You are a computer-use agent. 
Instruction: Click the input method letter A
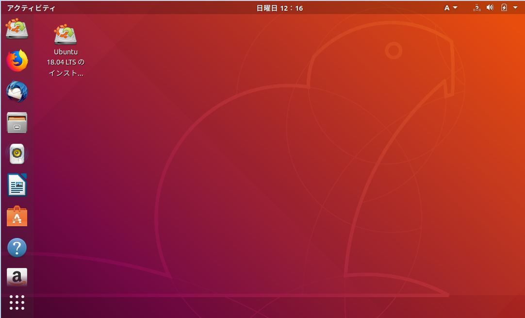(447, 8)
